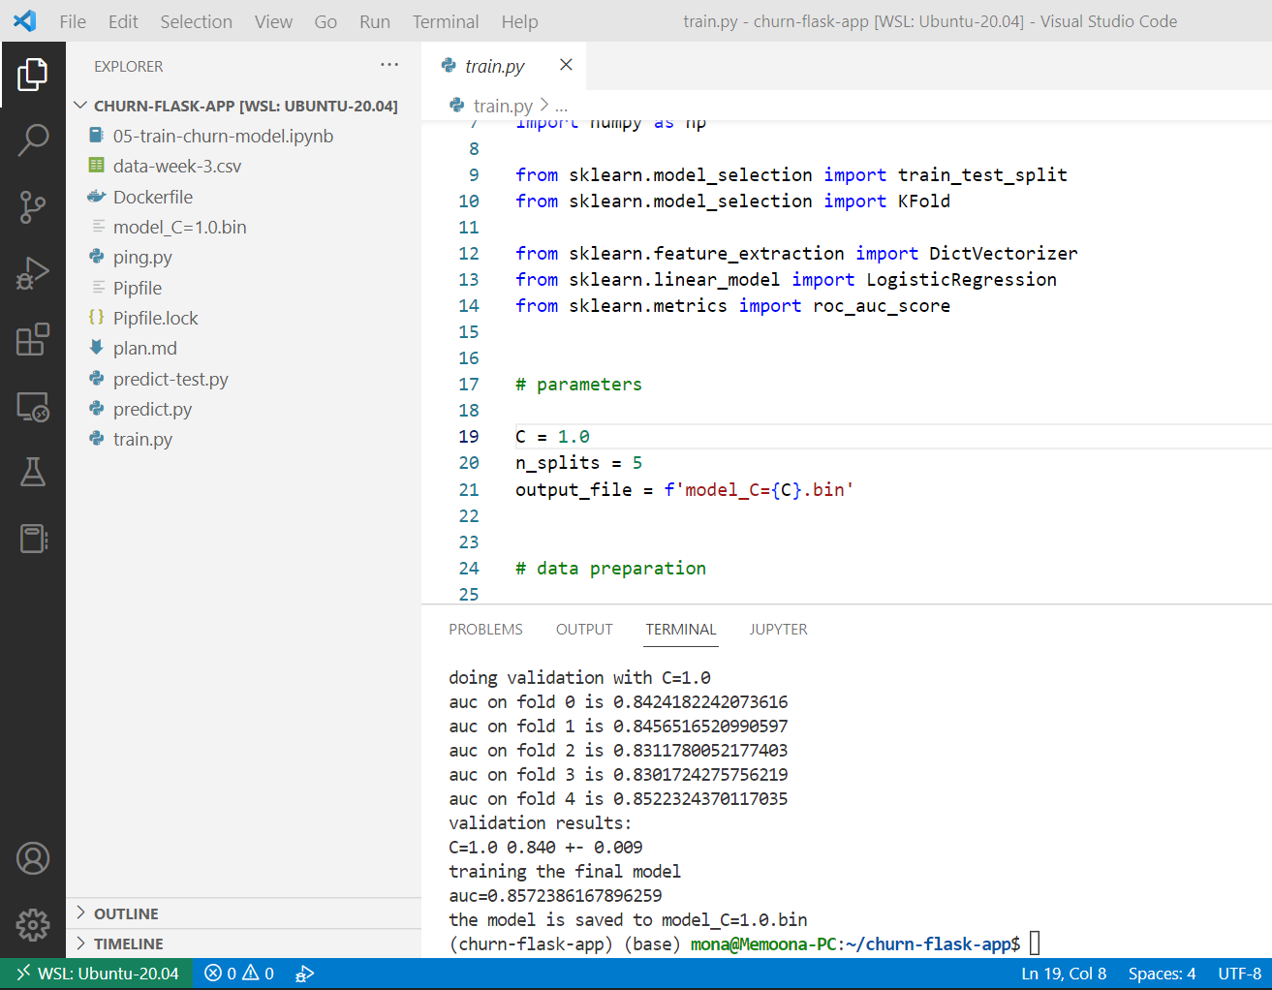Open the Testing flask icon

tap(33, 472)
